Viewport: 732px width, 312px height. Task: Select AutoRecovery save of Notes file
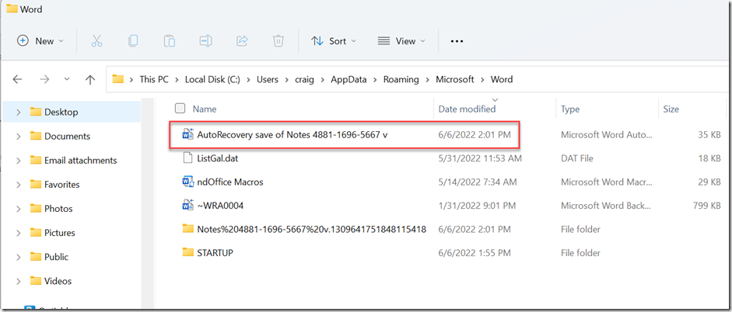tap(292, 134)
